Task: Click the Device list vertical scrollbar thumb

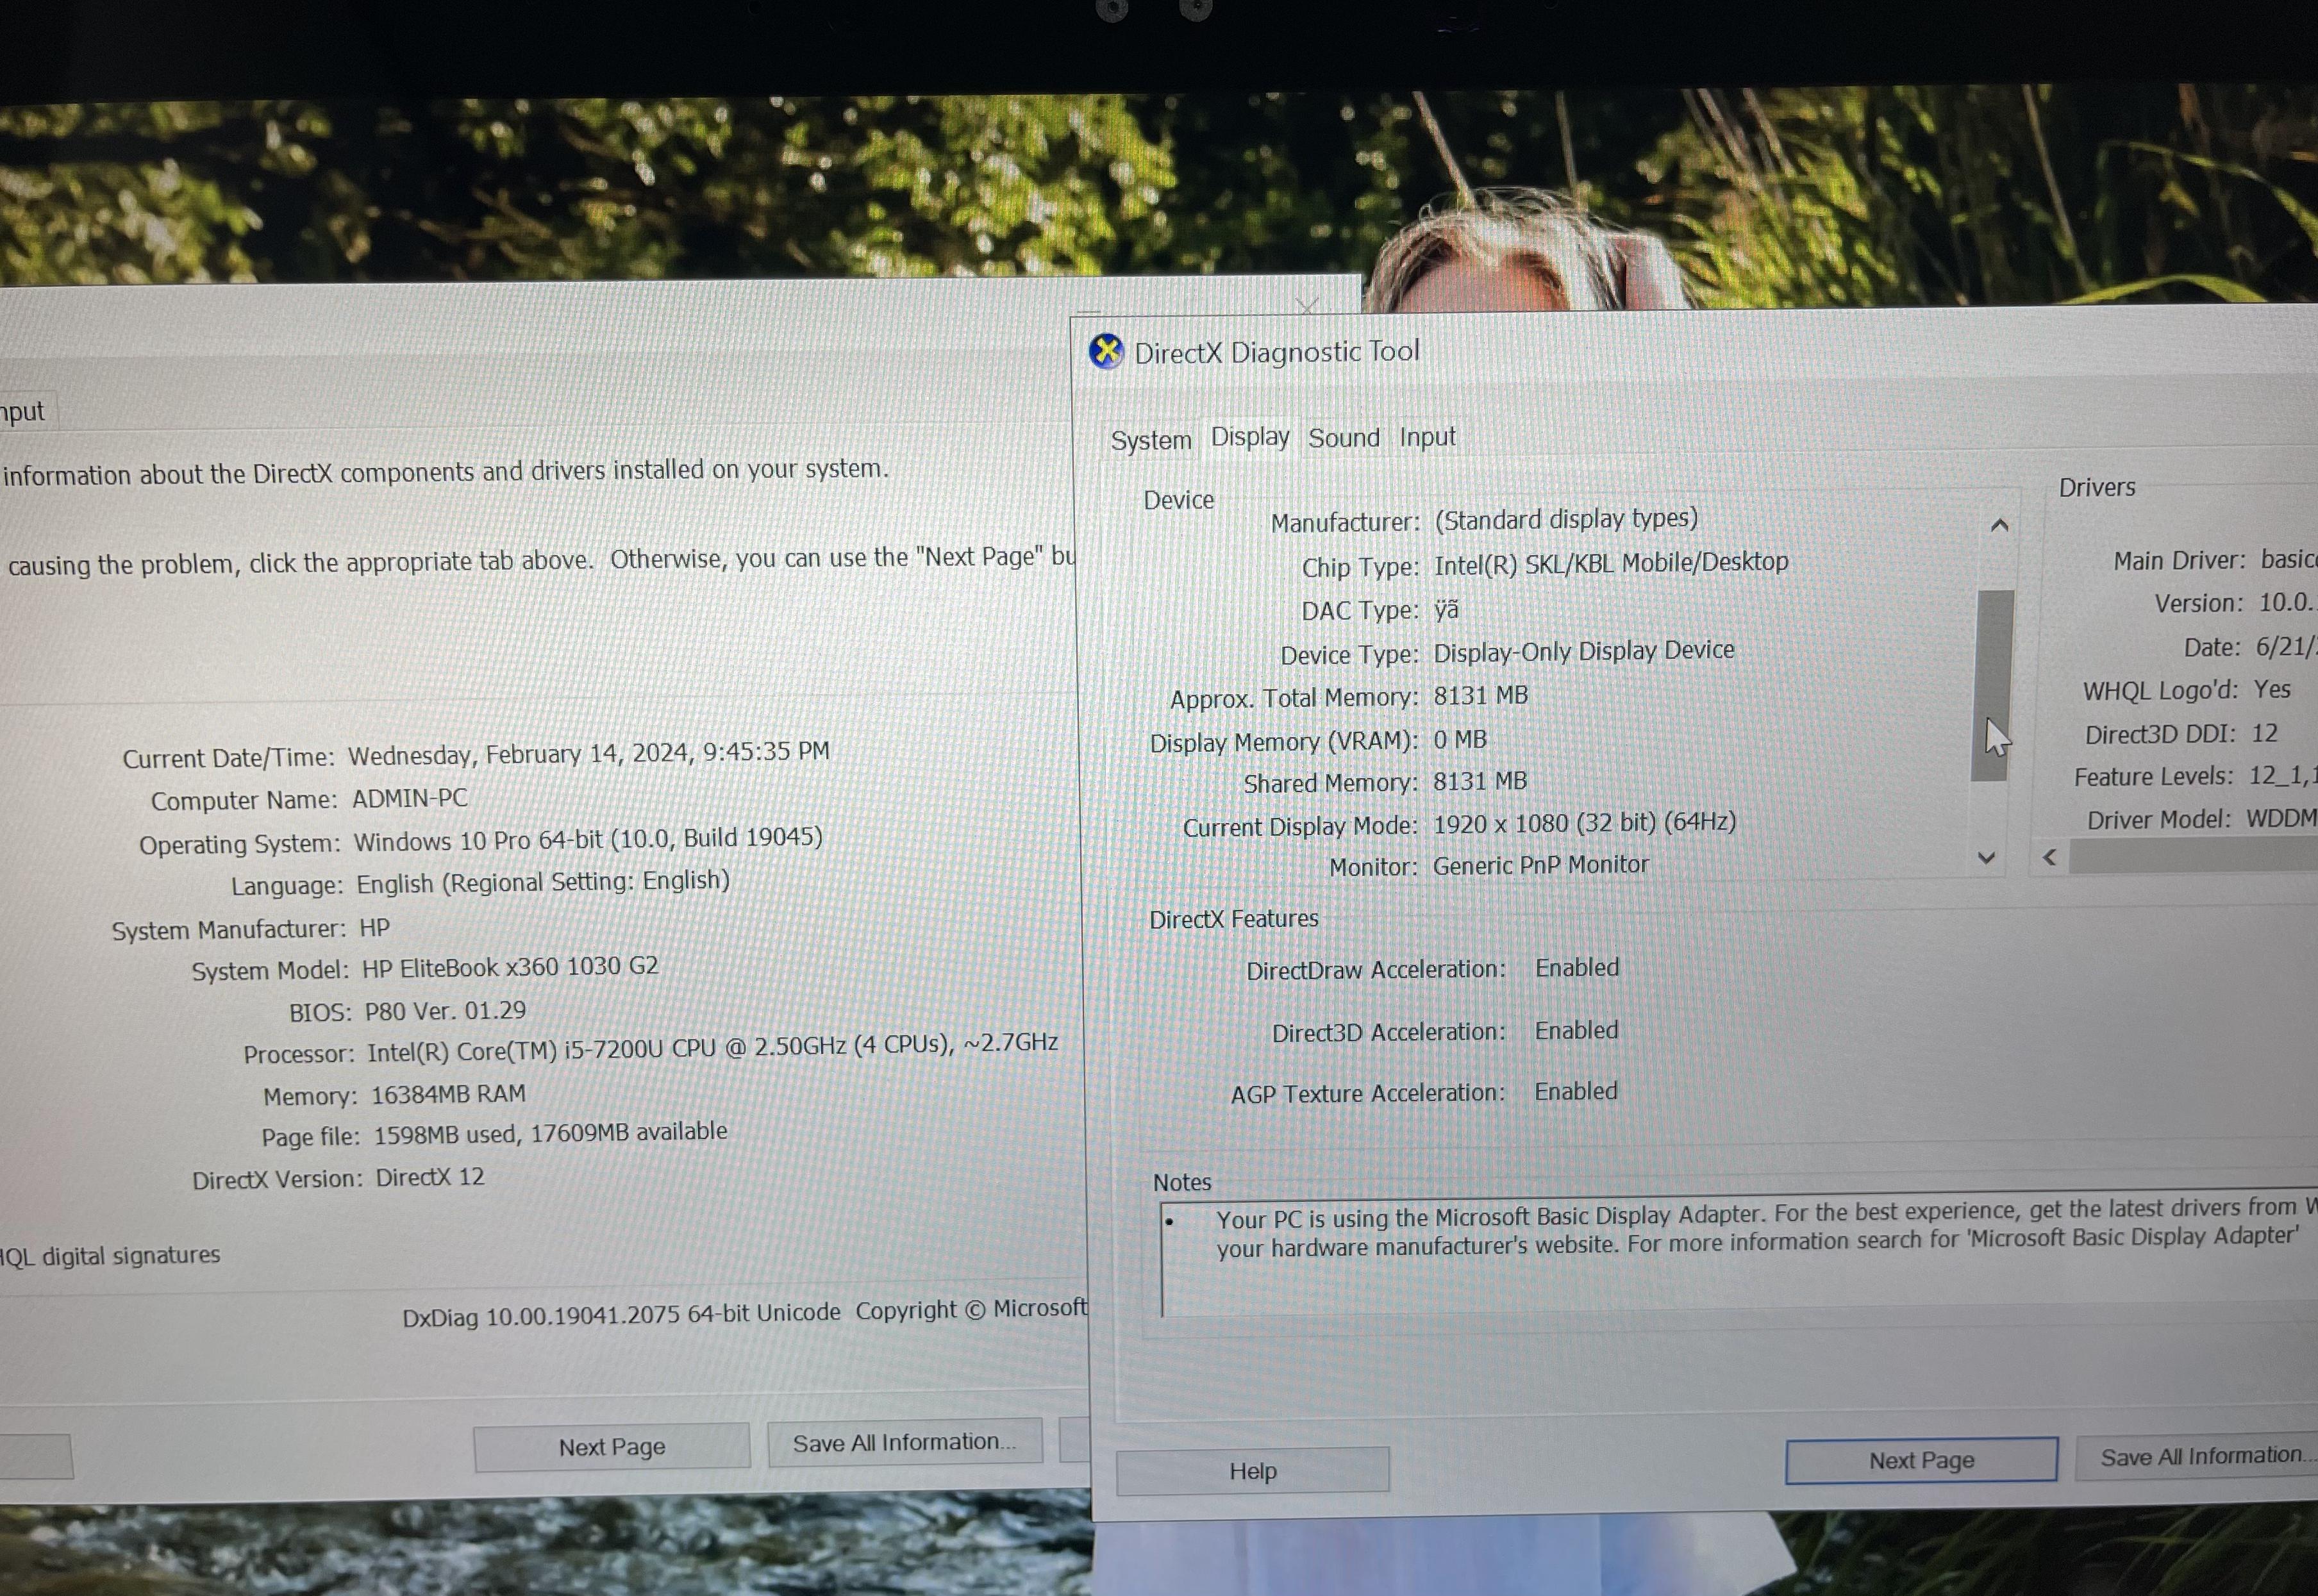Action: coord(1993,685)
